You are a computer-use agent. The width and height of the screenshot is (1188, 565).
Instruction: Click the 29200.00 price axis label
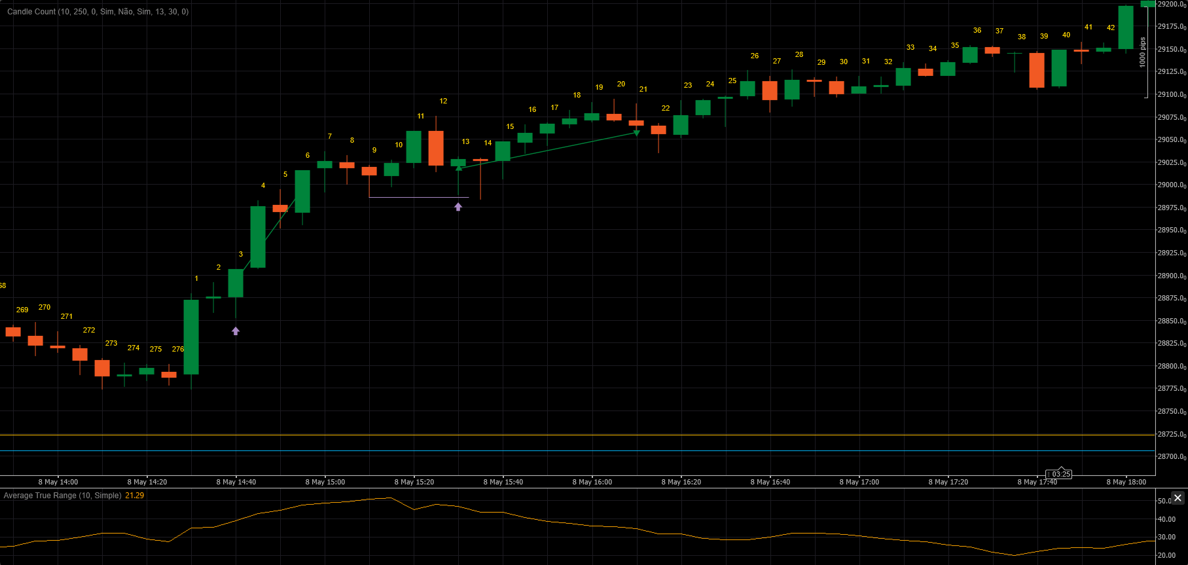click(1172, 4)
